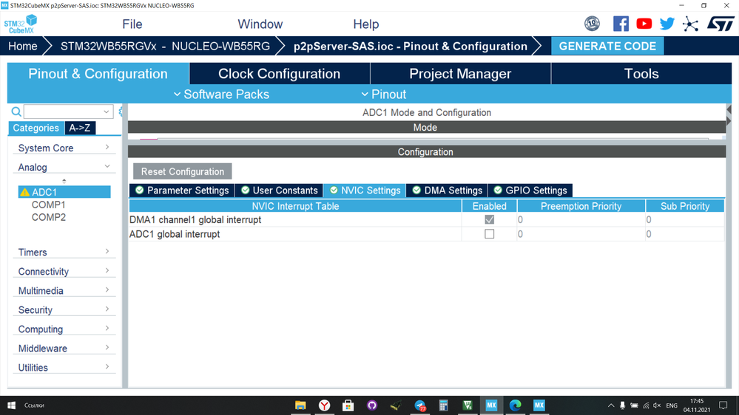The height and width of the screenshot is (415, 739).
Task: Click the microphone tray icon
Action: pos(623,405)
